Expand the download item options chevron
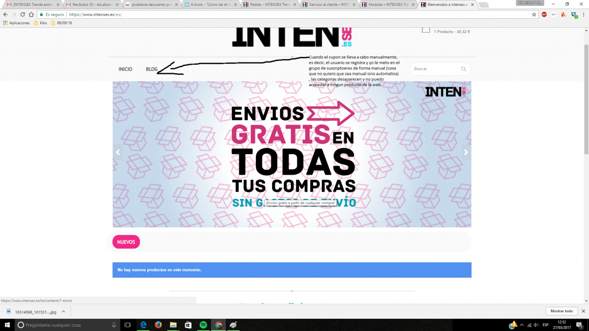Viewport: 589px width, 331px height. (64, 312)
